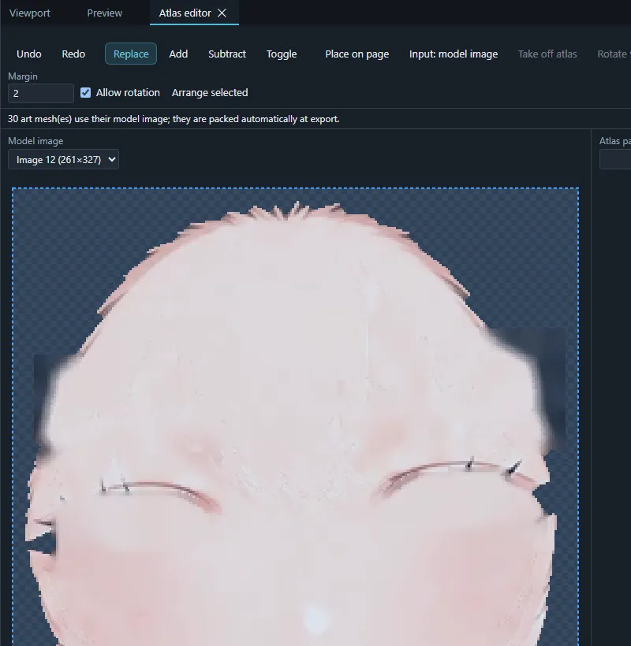This screenshot has height=646, width=631.
Task: Click the Rotate button
Action: click(x=614, y=54)
